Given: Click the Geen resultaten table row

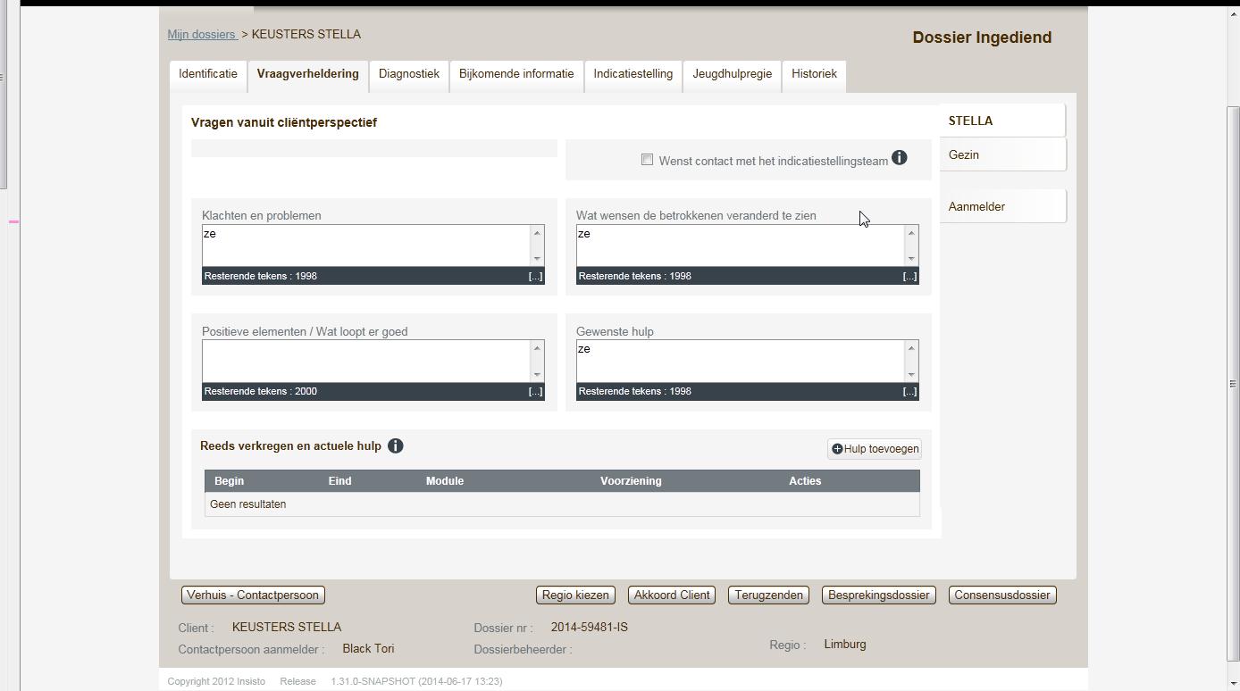Looking at the screenshot, I should pyautogui.click(x=562, y=504).
